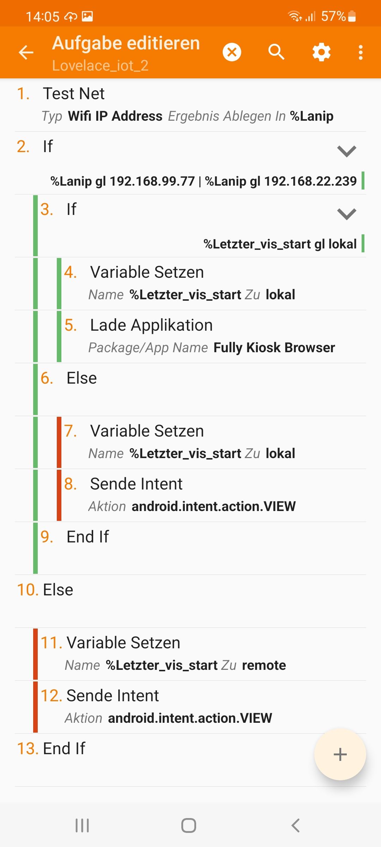Tap the back arrow in header
Image resolution: width=381 pixels, height=847 pixels.
click(x=26, y=53)
